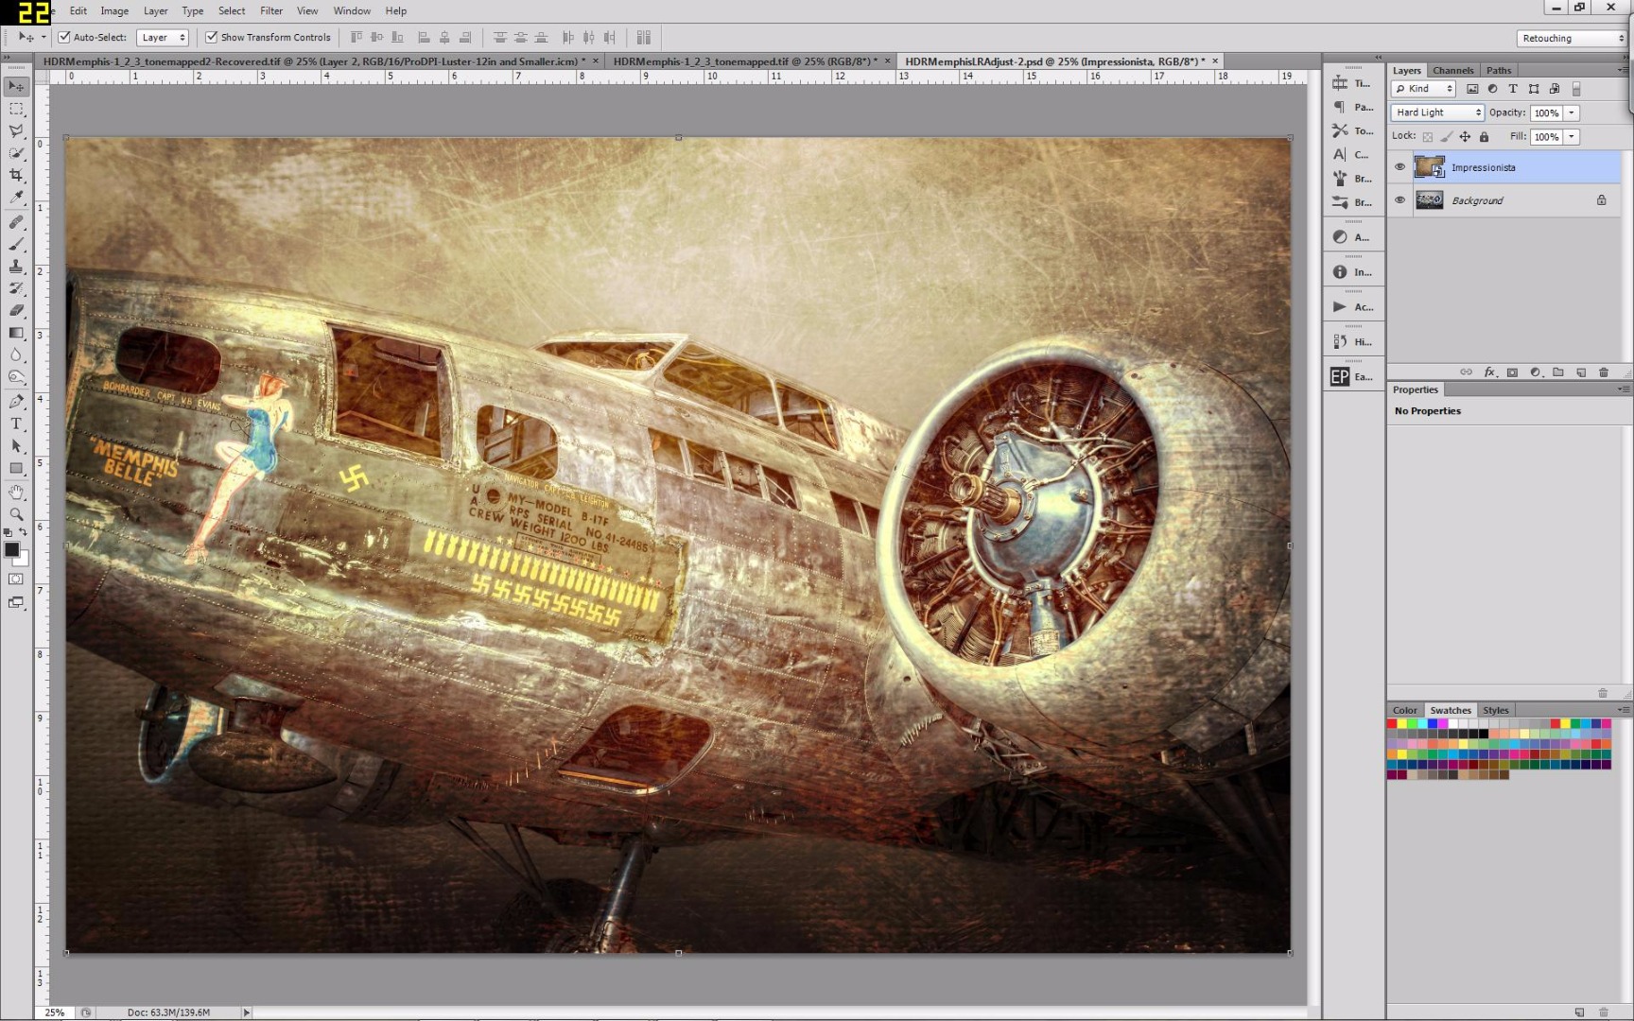Select the Eyedropper tool
Image resolution: width=1634 pixels, height=1021 pixels.
[16, 198]
